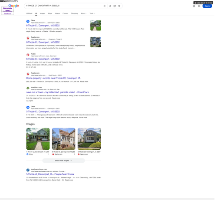Click Realtor.com favicon on 6 Thode Ct result
This screenshot has height=200, width=217.
click(x=28, y=38)
